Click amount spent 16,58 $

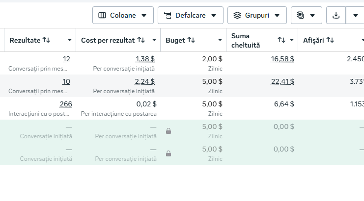coord(282,59)
